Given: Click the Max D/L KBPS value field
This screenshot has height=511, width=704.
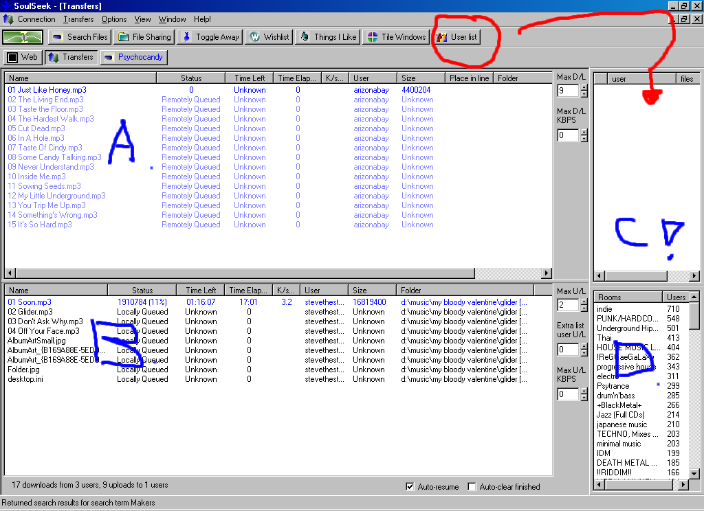Looking at the screenshot, I should point(569,135).
